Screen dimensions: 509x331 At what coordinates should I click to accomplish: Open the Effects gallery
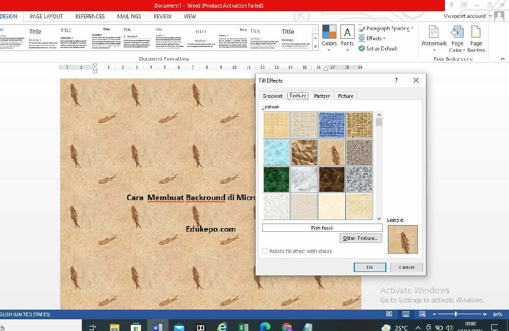click(373, 38)
